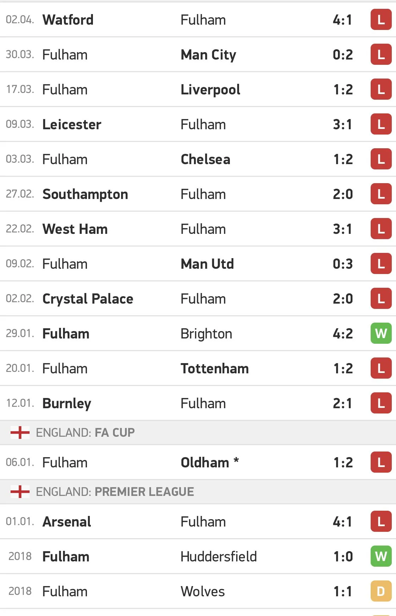Open Burnley vs Fulham 2:1 match
Screen dimensions: 396x616
[197, 403]
